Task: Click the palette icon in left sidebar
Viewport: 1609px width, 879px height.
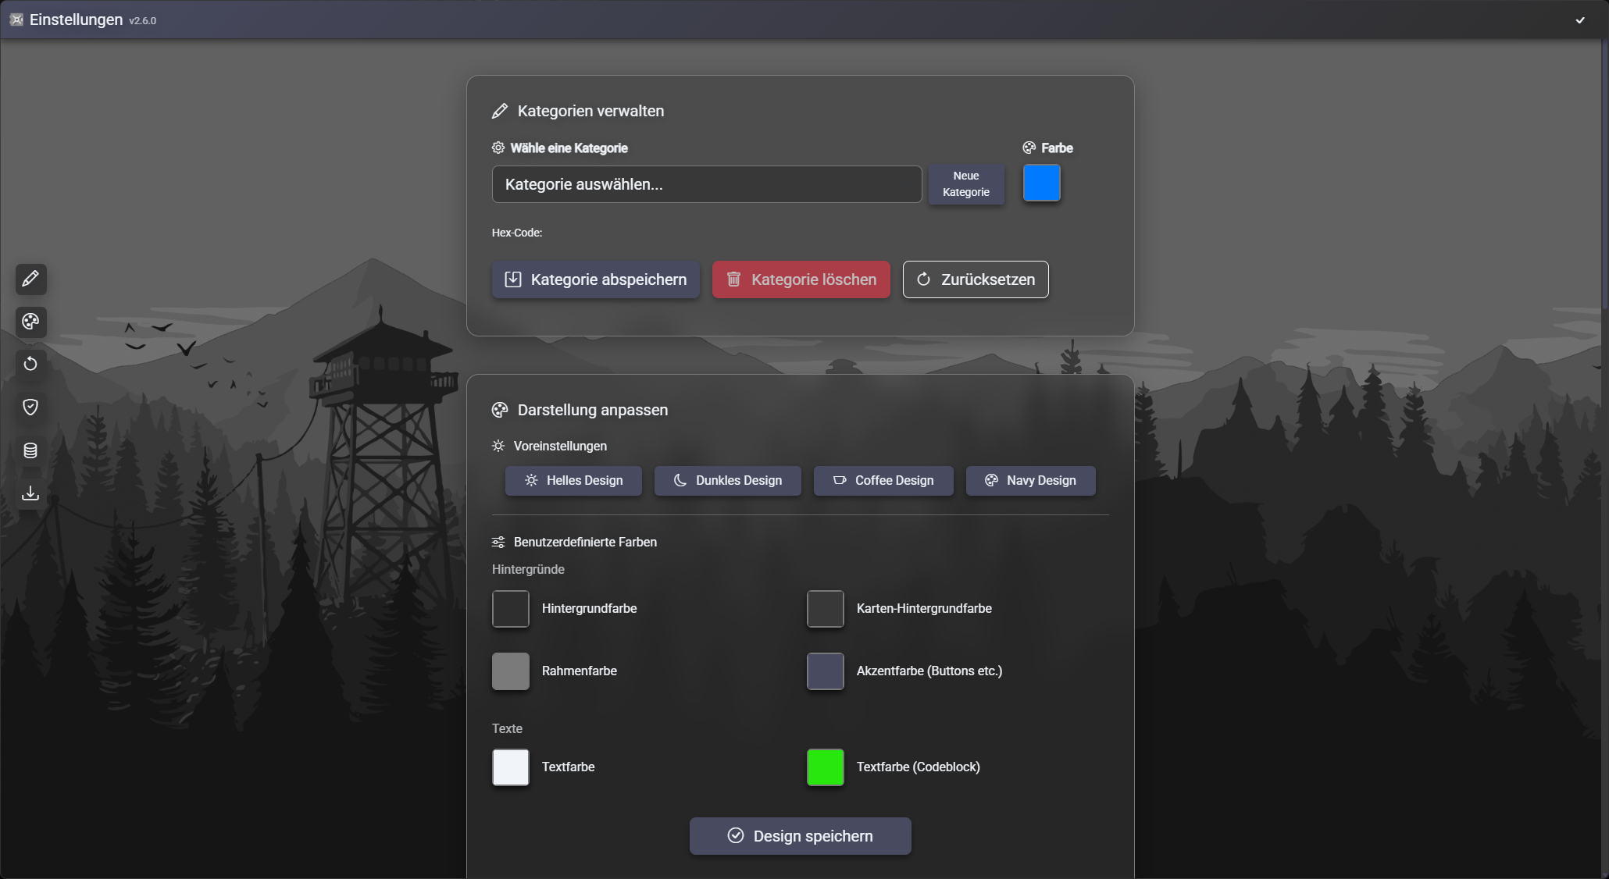Action: click(30, 322)
